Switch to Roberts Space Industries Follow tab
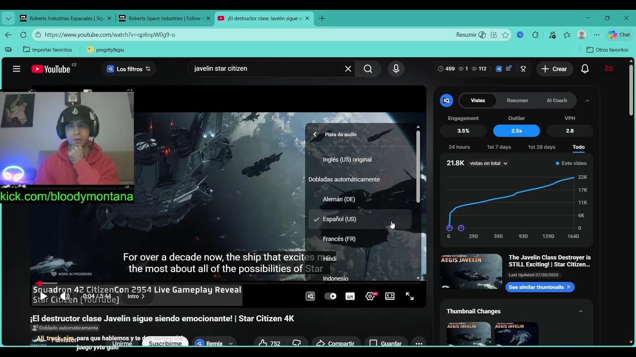The image size is (636, 357). (x=165, y=18)
